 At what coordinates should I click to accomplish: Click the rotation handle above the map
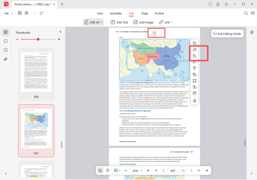(x=154, y=33)
